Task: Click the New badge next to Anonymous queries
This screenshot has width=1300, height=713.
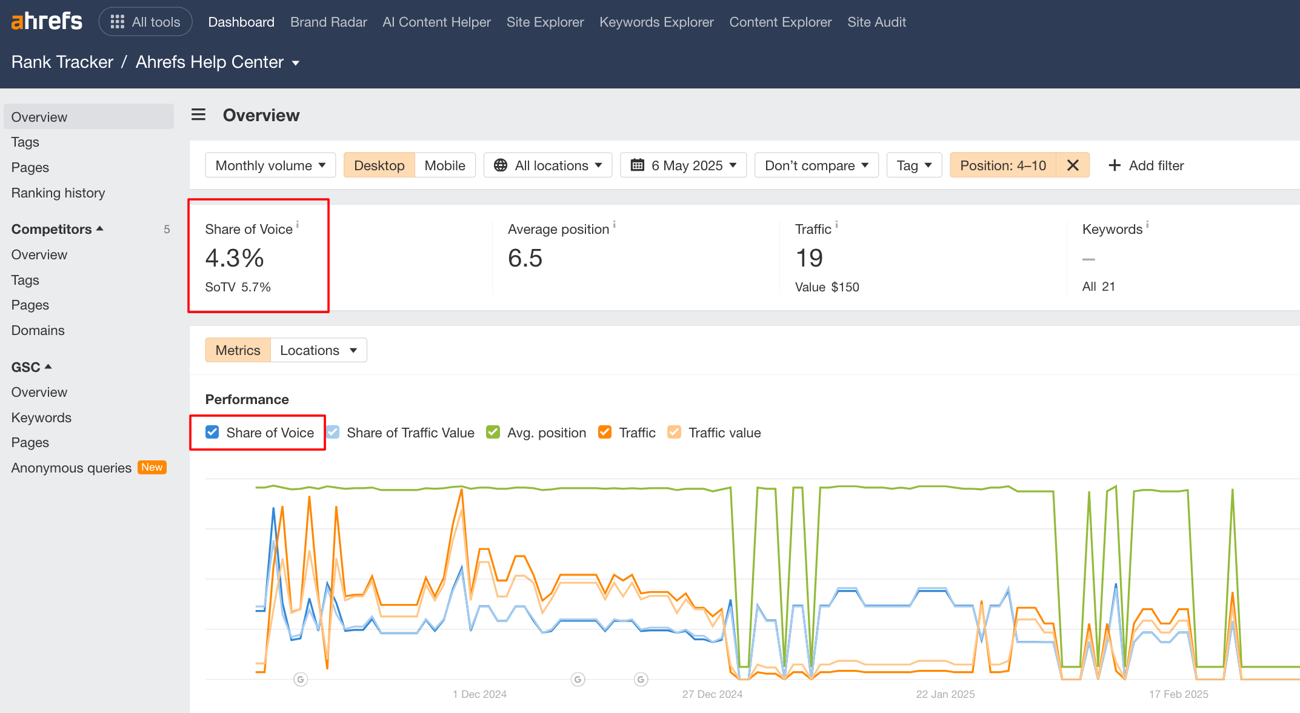Action: point(152,467)
